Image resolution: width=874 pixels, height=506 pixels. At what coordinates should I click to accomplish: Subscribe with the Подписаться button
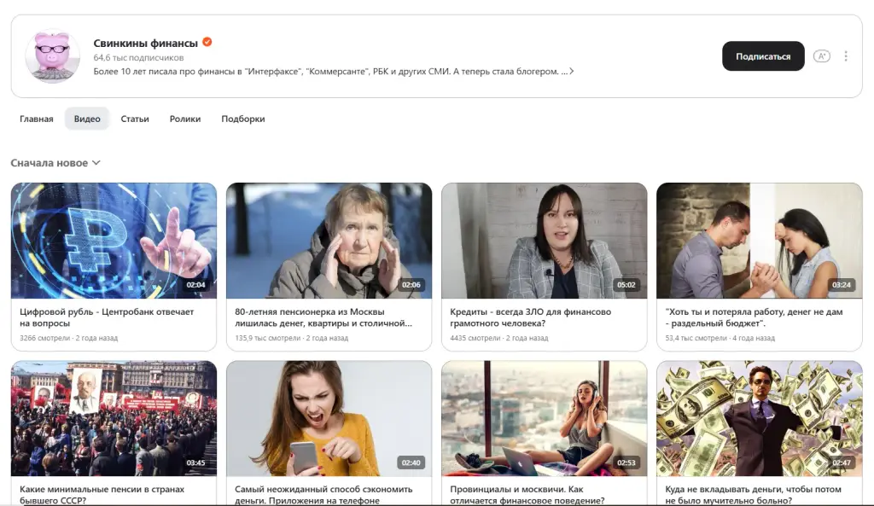(x=763, y=56)
